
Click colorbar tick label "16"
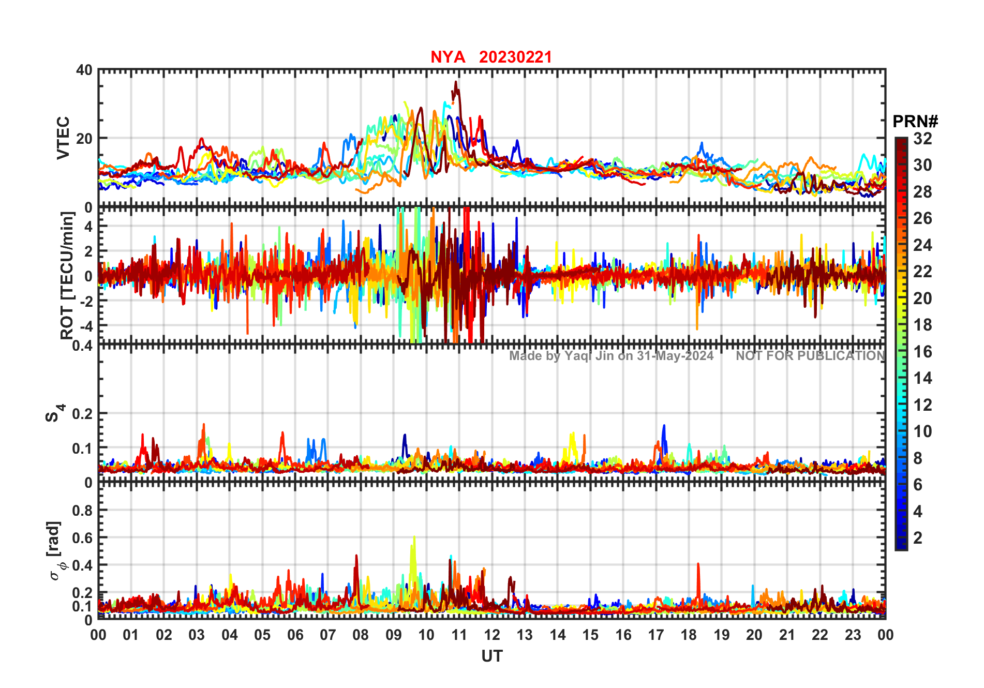tap(922, 352)
